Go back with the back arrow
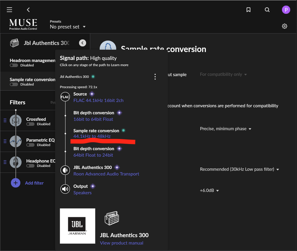 [28, 10]
